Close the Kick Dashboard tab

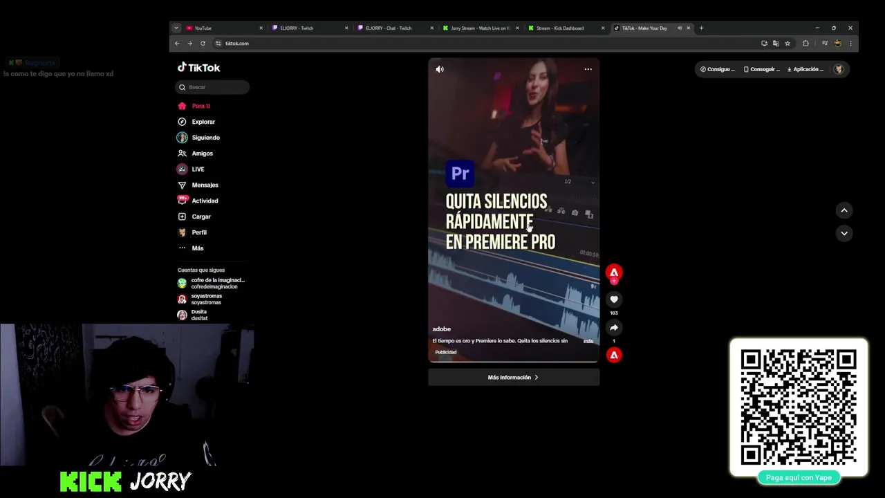[603, 28]
